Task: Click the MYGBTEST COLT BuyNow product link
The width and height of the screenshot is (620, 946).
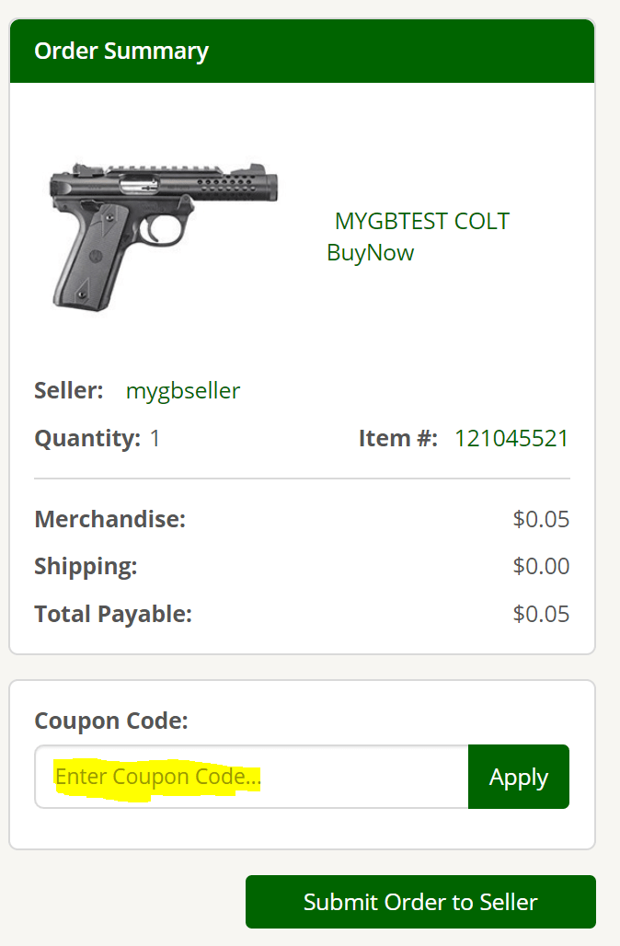Action: (419, 236)
